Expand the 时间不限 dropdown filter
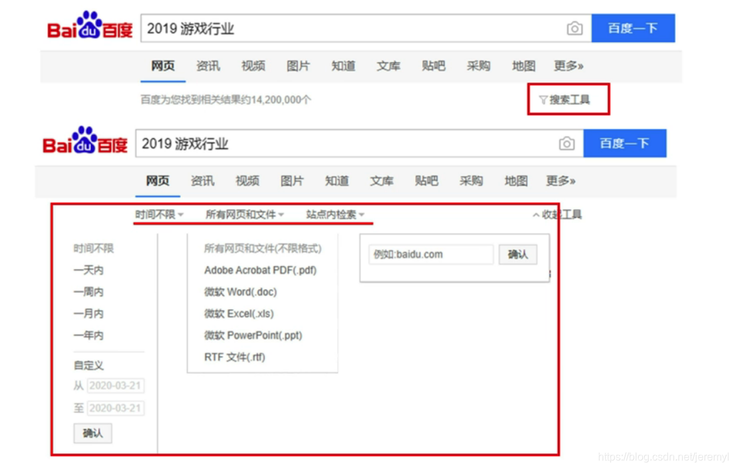This screenshot has width=735, height=469. (159, 214)
